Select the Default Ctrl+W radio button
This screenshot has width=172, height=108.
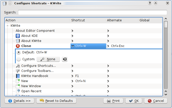[19, 52]
